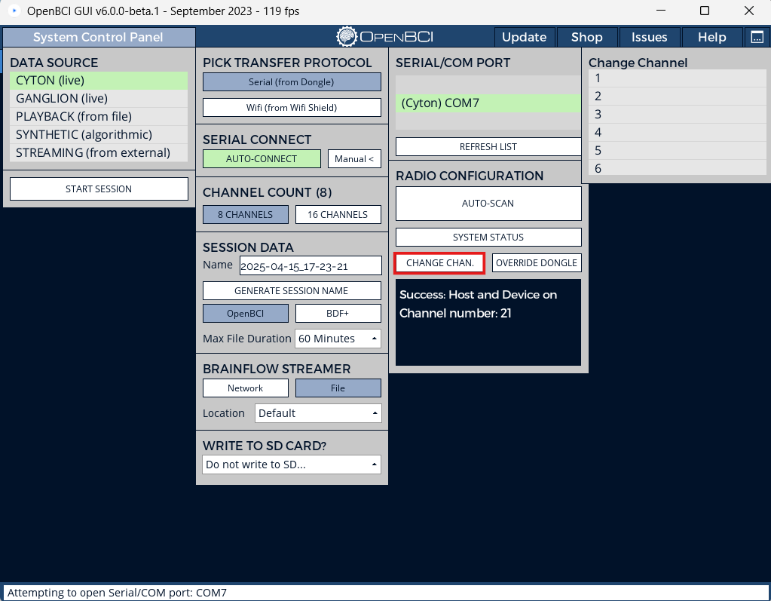Choose Serial (from Dongle) protocol
771x601 pixels.
[x=292, y=82]
